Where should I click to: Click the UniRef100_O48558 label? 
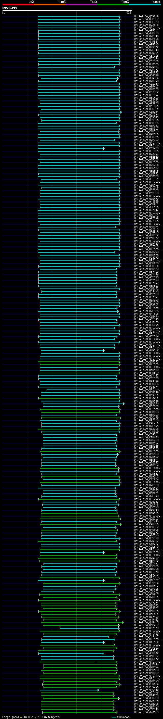(146, 89)
